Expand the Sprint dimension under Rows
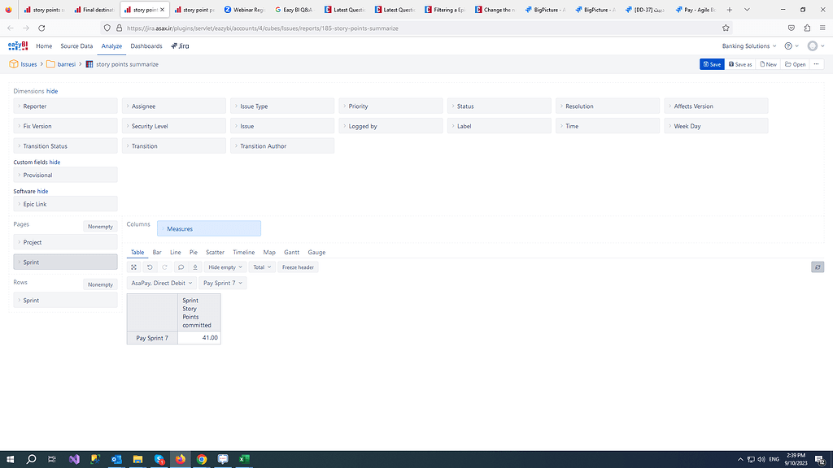The height and width of the screenshot is (468, 833). click(18, 300)
